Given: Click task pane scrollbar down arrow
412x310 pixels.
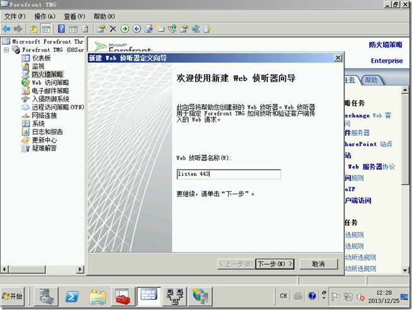Looking at the screenshot, I should click(x=405, y=270).
